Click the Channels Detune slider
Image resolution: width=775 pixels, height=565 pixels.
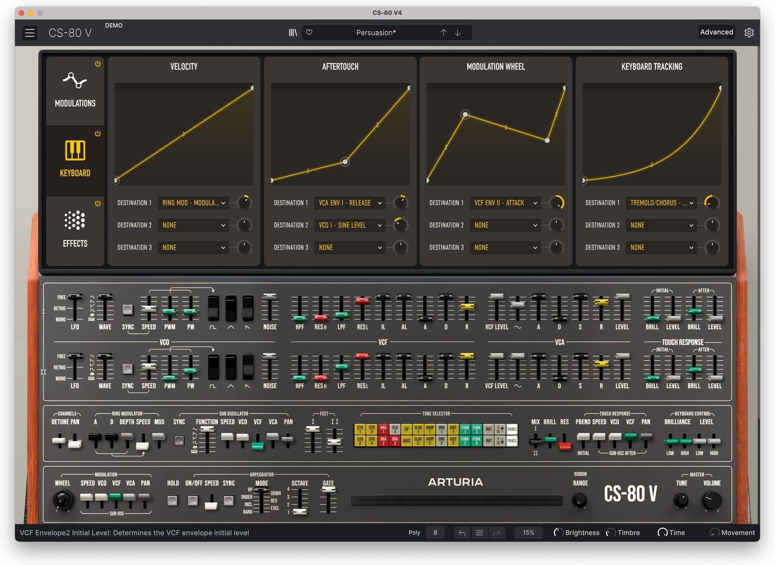tap(59, 440)
